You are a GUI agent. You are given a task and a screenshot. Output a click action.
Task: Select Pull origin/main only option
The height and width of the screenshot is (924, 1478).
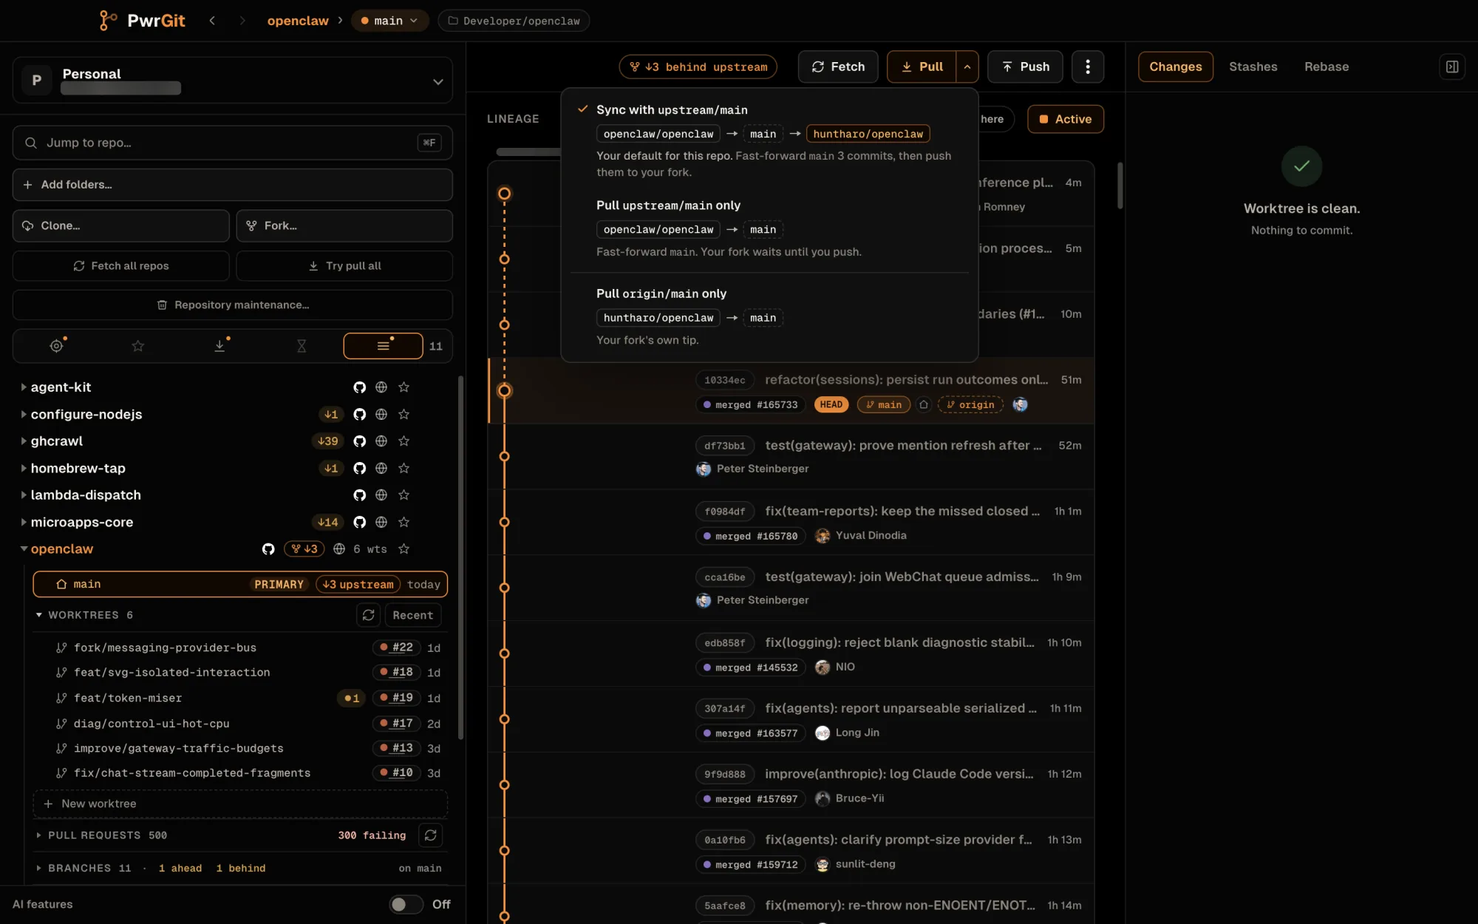click(x=769, y=316)
